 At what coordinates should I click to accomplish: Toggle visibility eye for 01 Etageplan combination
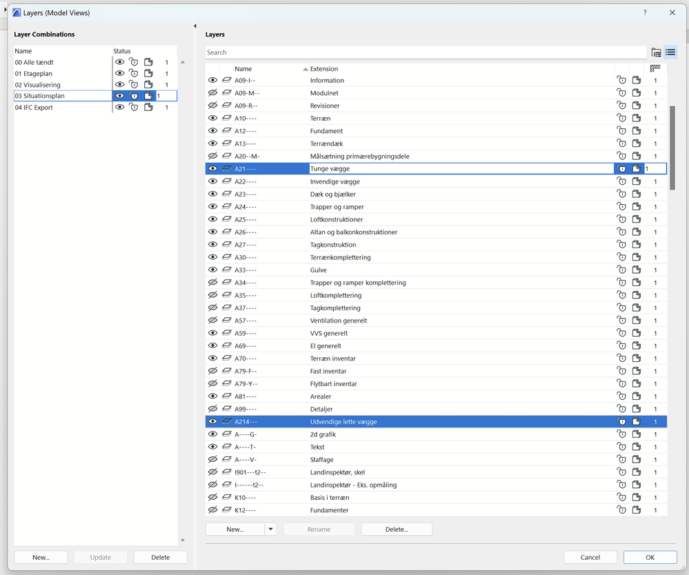coord(119,73)
